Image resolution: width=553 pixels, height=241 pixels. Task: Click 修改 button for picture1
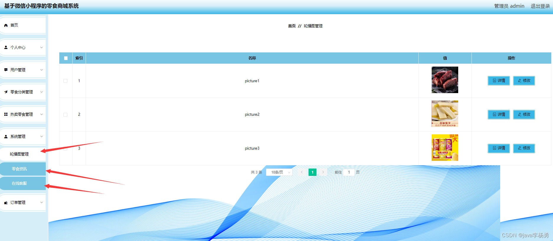click(x=524, y=80)
